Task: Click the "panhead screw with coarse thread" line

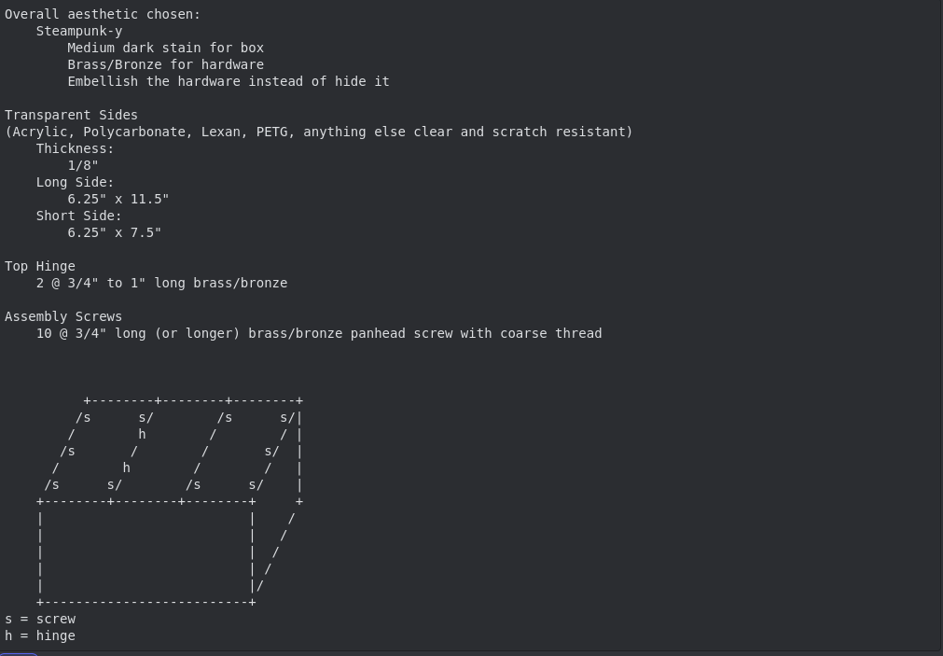Action: pyautogui.click(x=476, y=333)
